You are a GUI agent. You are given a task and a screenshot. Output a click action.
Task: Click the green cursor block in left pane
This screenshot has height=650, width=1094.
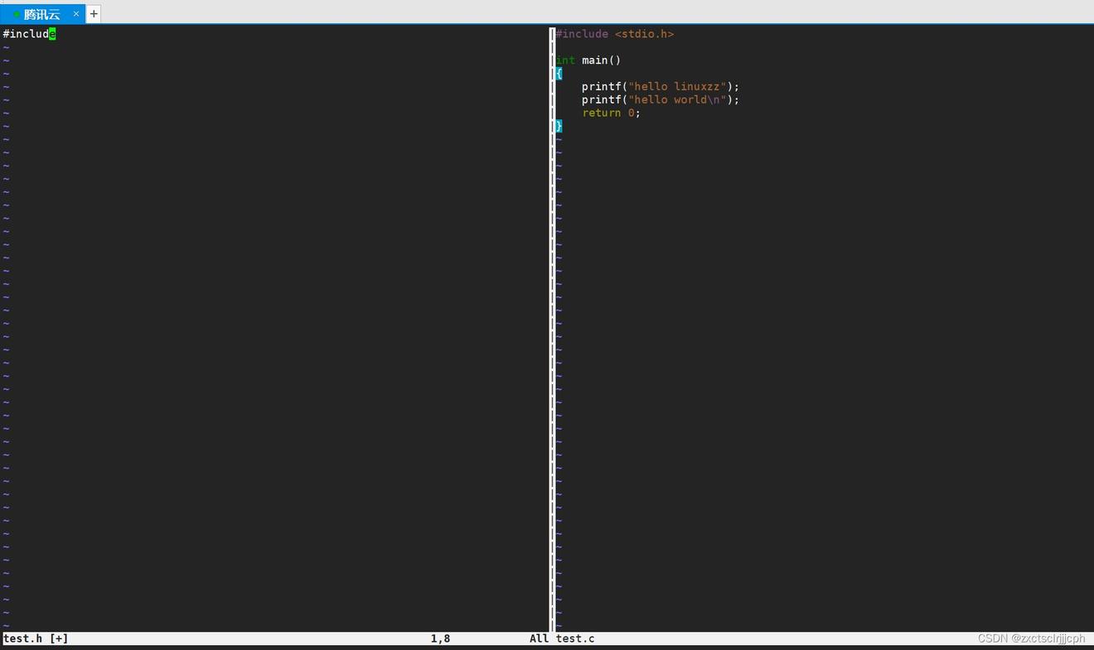52,34
